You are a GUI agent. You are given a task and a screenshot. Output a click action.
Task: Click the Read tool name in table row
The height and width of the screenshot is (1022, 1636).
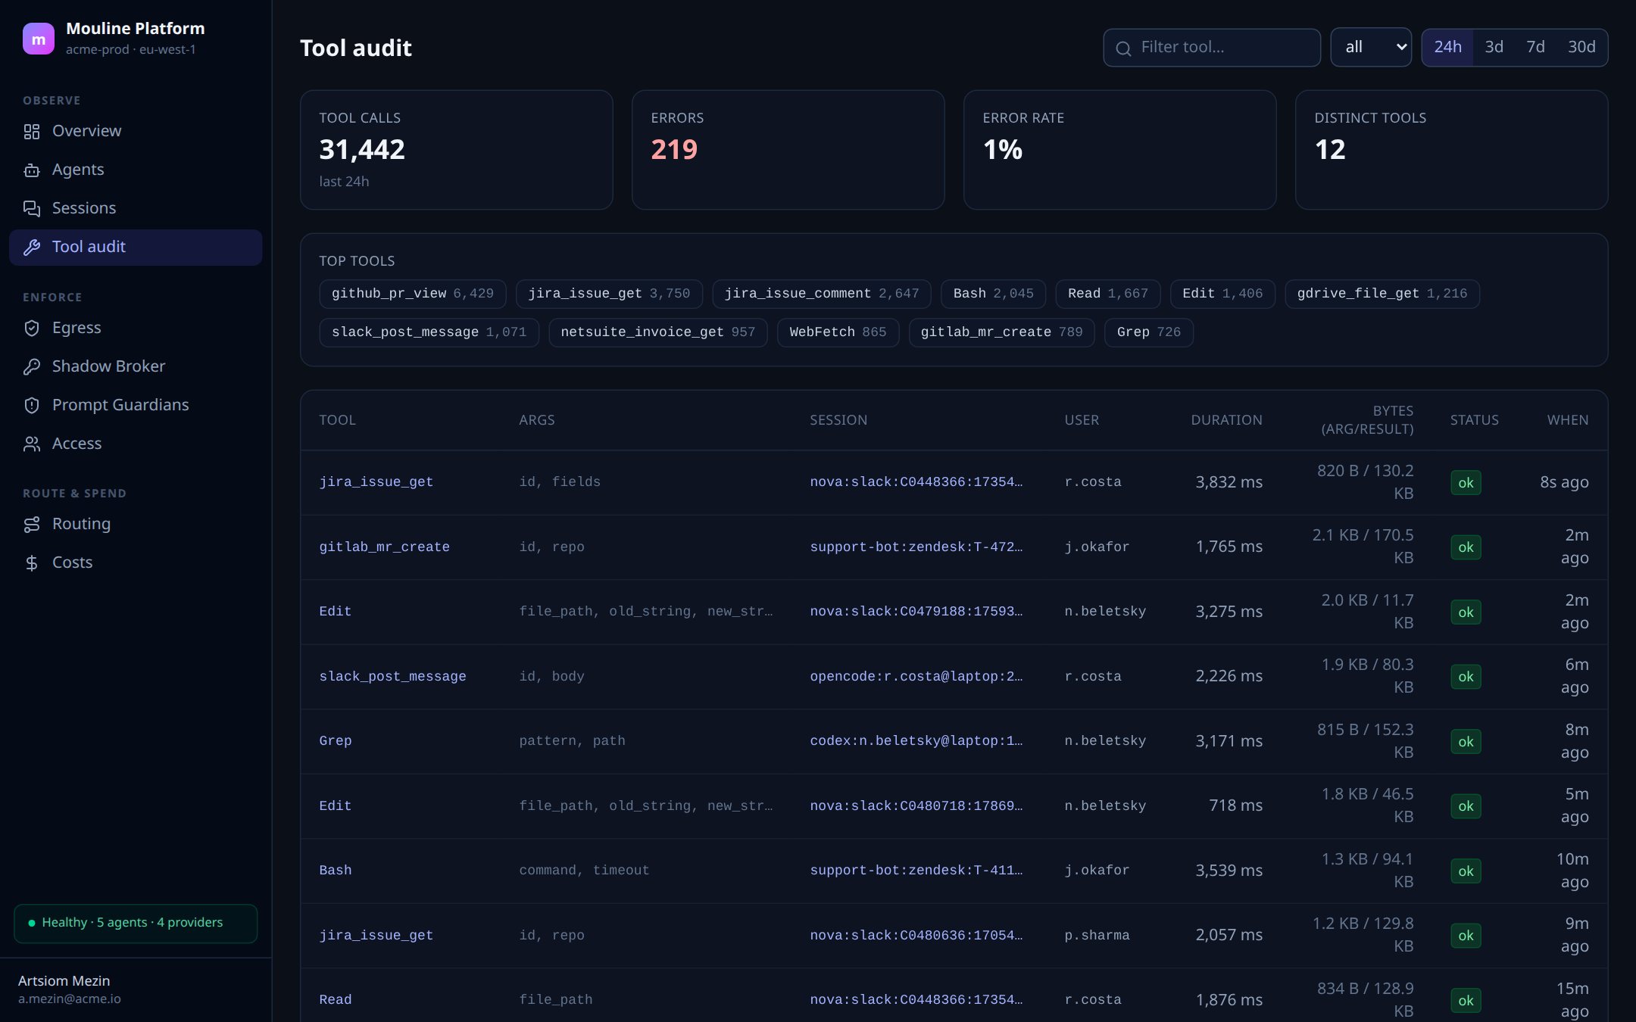click(x=335, y=1000)
